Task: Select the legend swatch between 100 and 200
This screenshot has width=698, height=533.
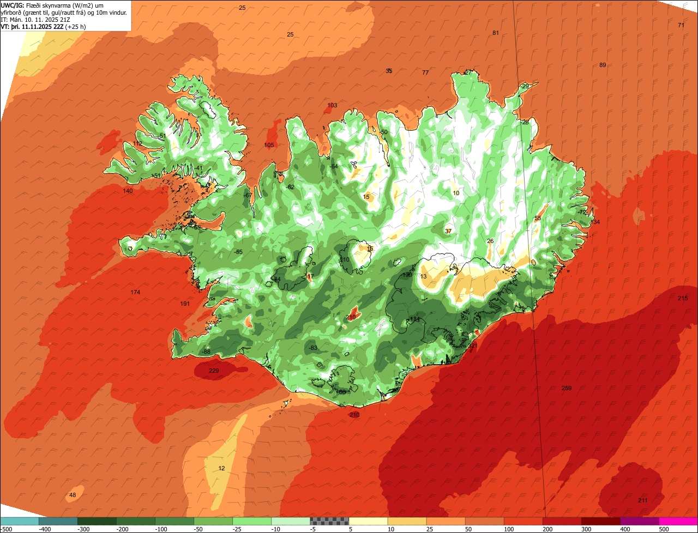Action: point(522,521)
